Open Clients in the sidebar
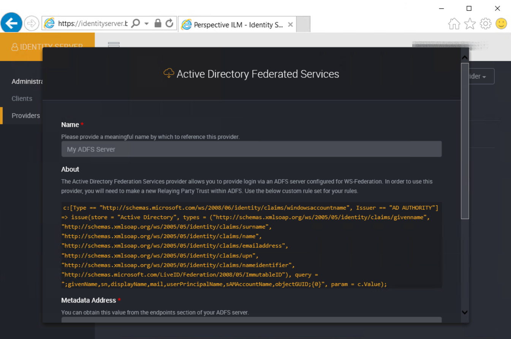The height and width of the screenshot is (339, 511). pos(22,98)
